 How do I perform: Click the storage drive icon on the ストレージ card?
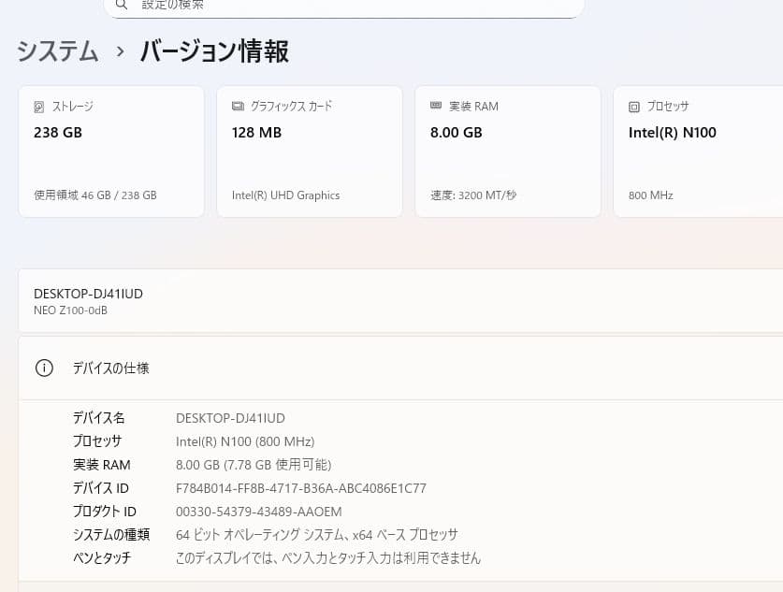(37, 106)
